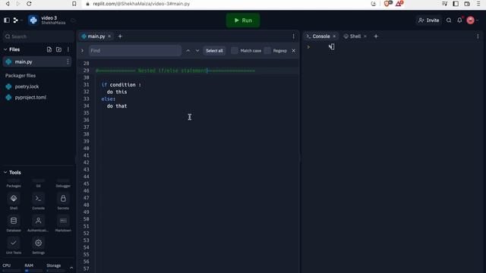Open the Secrets tool

[63, 202]
